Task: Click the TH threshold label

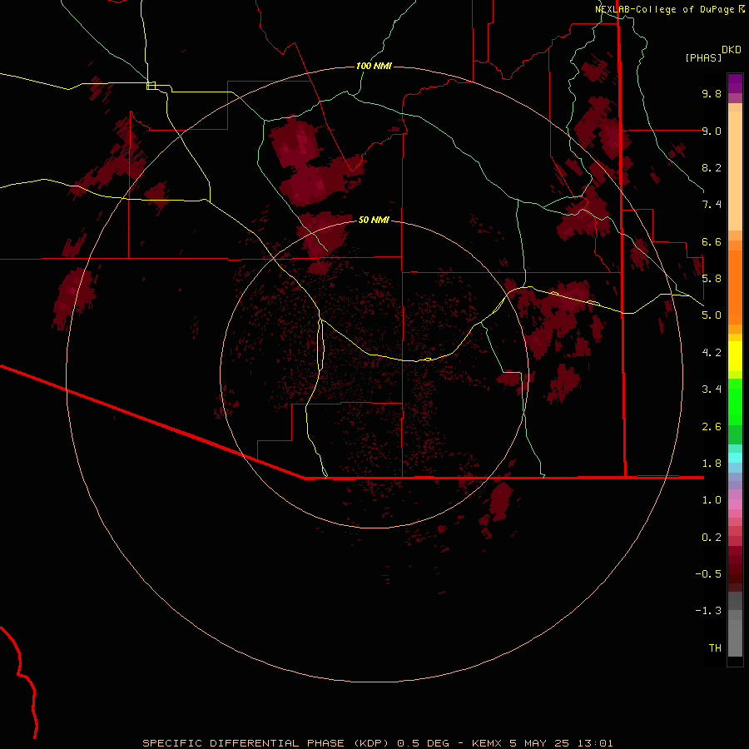Action: (x=715, y=648)
